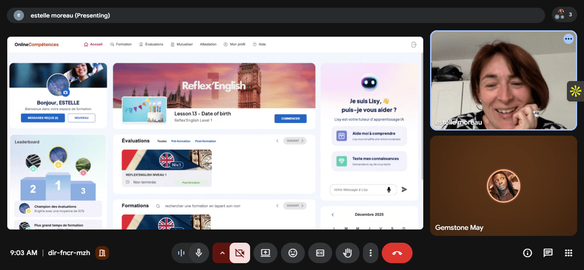The width and height of the screenshot is (584, 270).
Task: Leave the call with red hang-up button
Action: click(x=397, y=253)
